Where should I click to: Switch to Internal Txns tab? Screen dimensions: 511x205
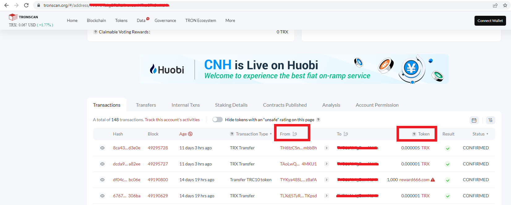tap(186, 105)
